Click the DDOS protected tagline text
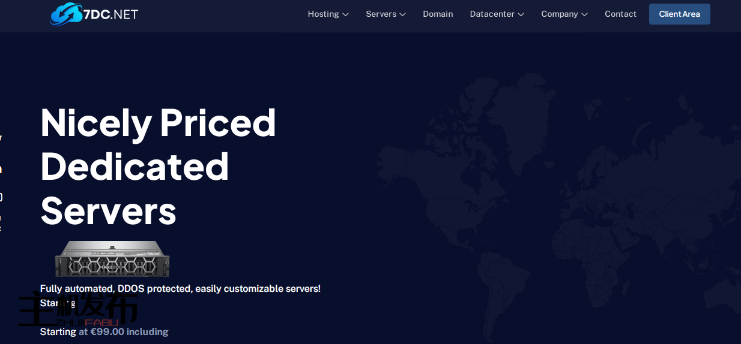This screenshot has width=741, height=344. [180, 288]
